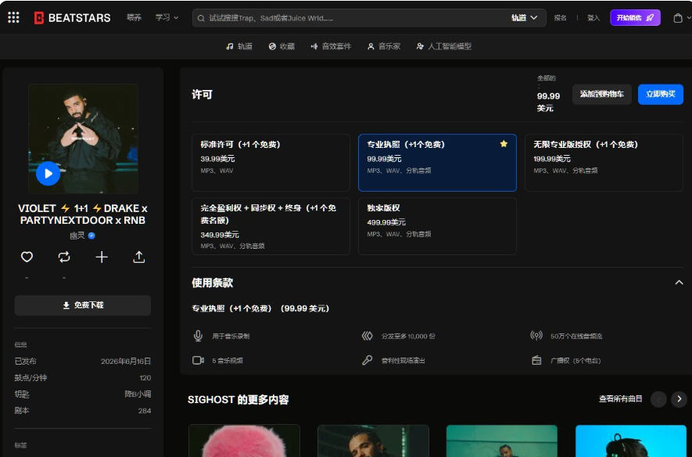Viewport: 692px width, 457px height.
Task: Switch to the 人工智能模型 tab
Action: [x=444, y=46]
